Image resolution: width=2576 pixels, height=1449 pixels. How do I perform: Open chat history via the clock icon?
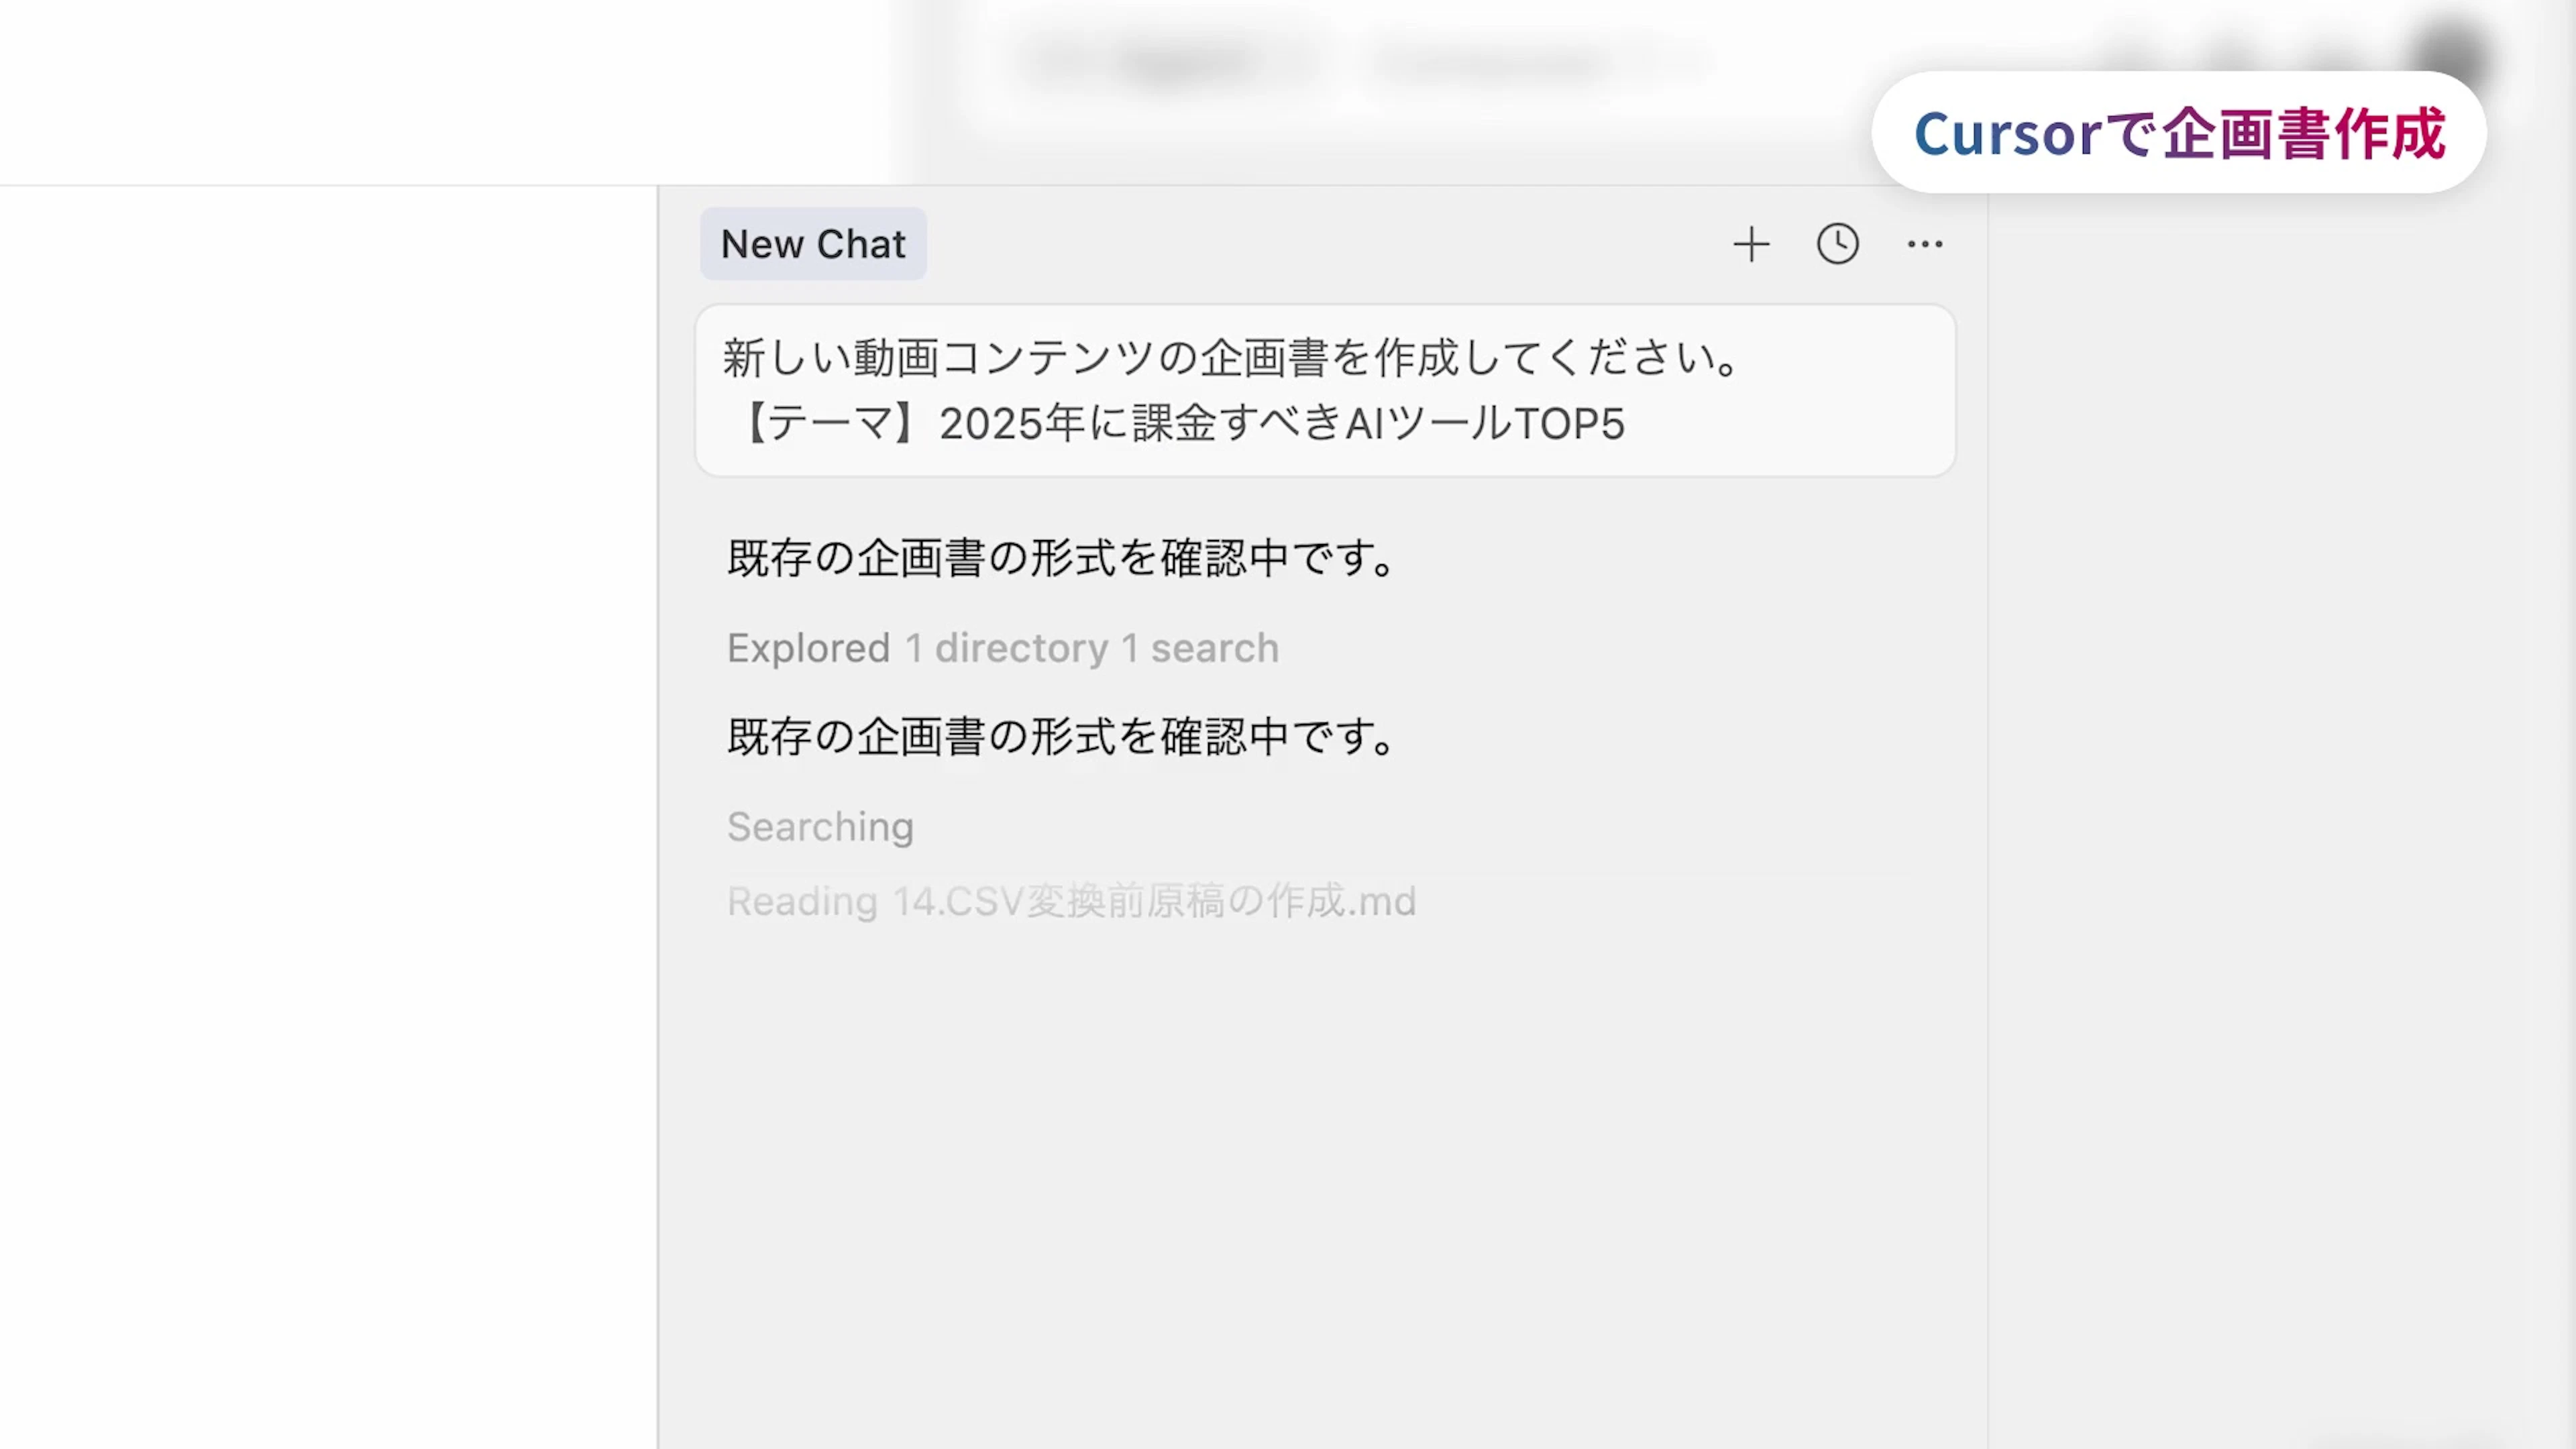click(1837, 244)
